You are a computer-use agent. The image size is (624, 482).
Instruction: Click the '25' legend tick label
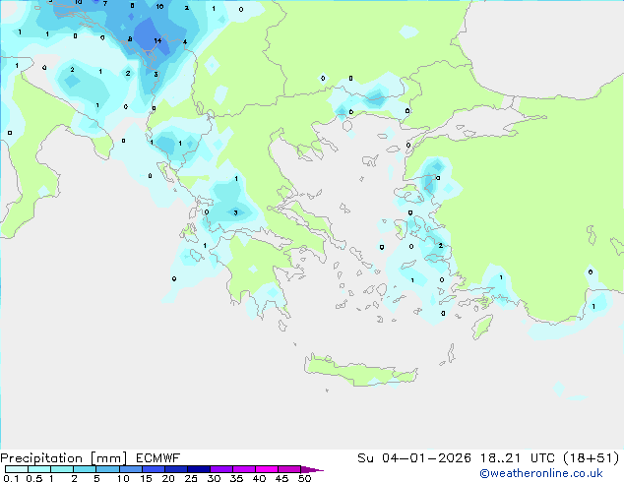click(x=191, y=478)
